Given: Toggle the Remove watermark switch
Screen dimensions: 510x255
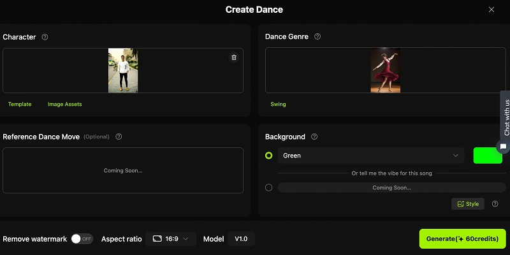Looking at the screenshot, I should [x=82, y=238].
